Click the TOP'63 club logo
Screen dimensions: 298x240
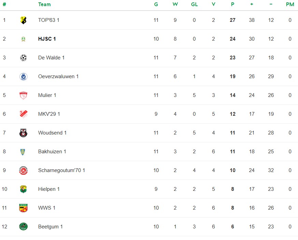click(23, 20)
